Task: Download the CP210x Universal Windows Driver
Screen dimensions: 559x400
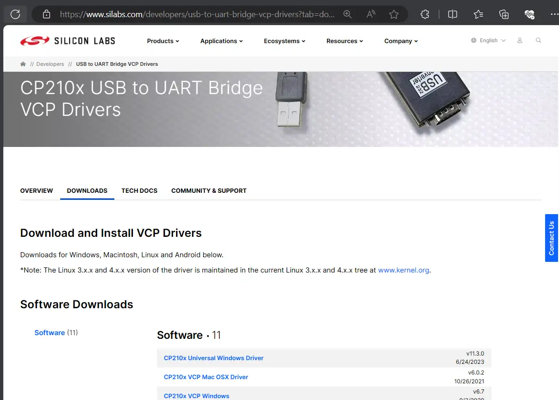Action: point(214,358)
